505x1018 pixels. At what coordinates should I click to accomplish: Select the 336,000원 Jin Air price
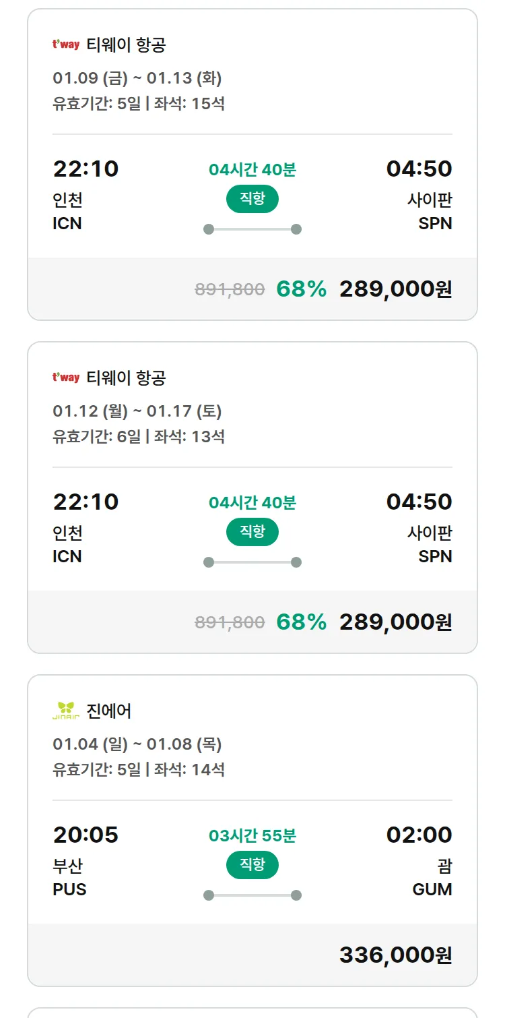395,955
